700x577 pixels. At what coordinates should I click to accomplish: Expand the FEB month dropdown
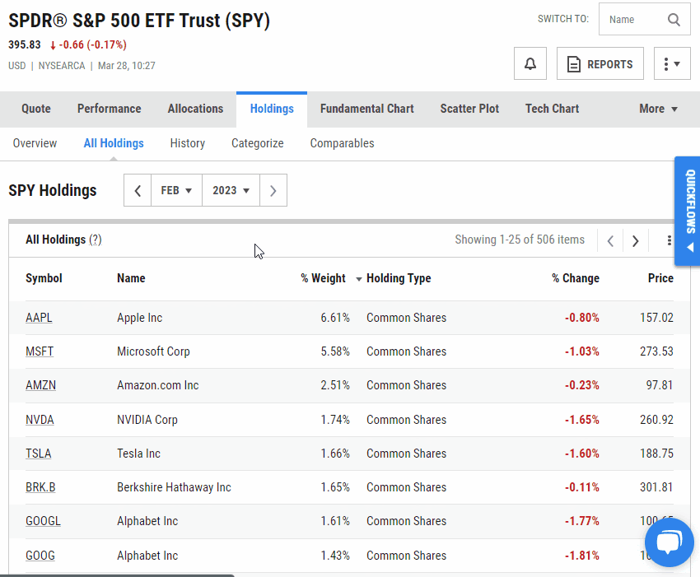[176, 191]
